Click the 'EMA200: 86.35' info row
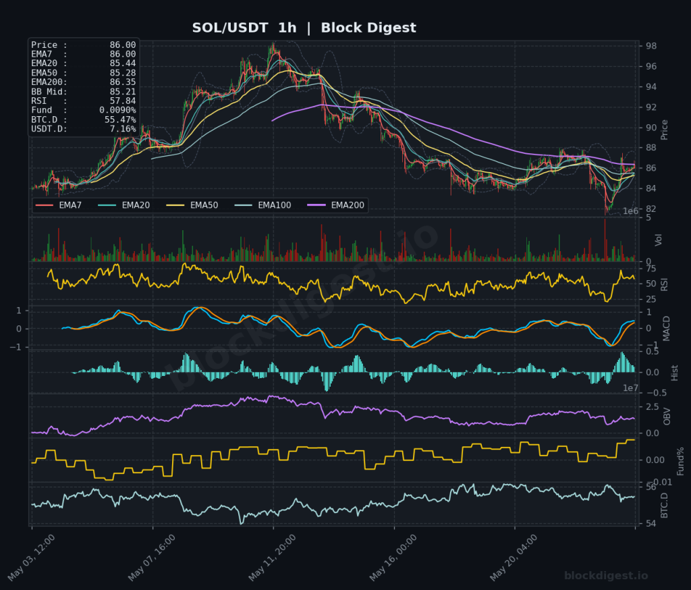This screenshot has width=691, height=590. tap(83, 82)
